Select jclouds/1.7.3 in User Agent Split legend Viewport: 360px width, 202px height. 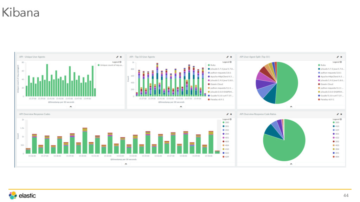coord(331,69)
